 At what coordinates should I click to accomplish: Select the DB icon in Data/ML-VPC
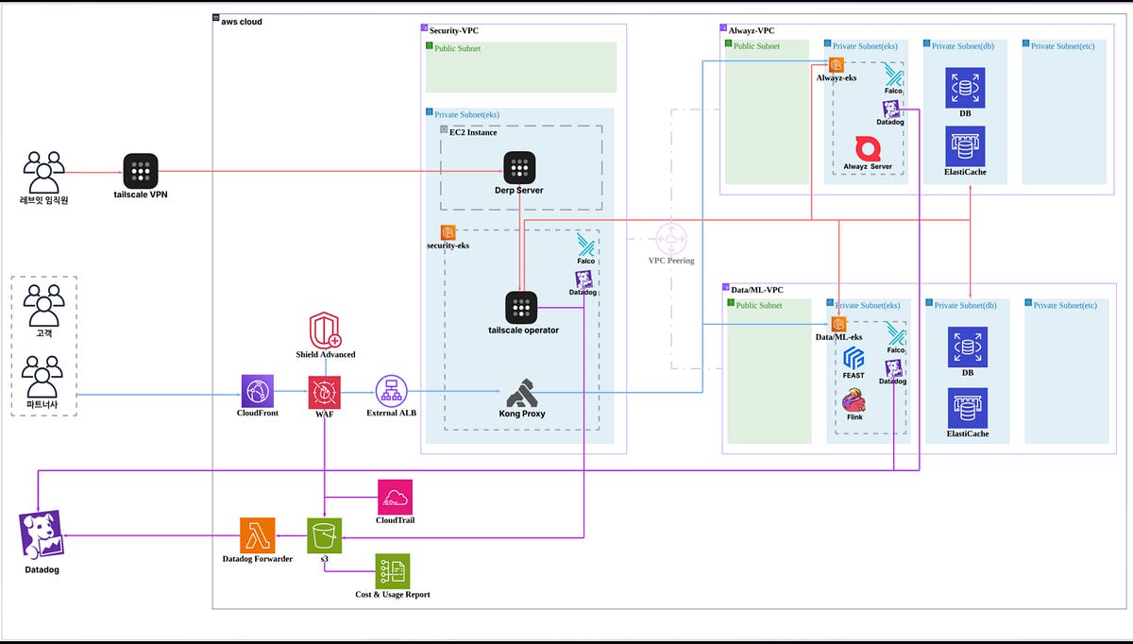pyautogui.click(x=967, y=347)
